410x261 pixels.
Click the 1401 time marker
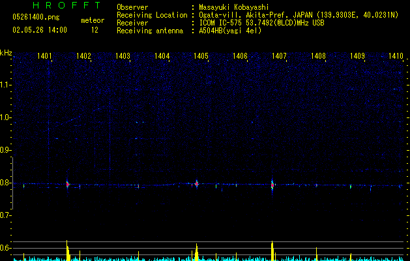click(44, 56)
